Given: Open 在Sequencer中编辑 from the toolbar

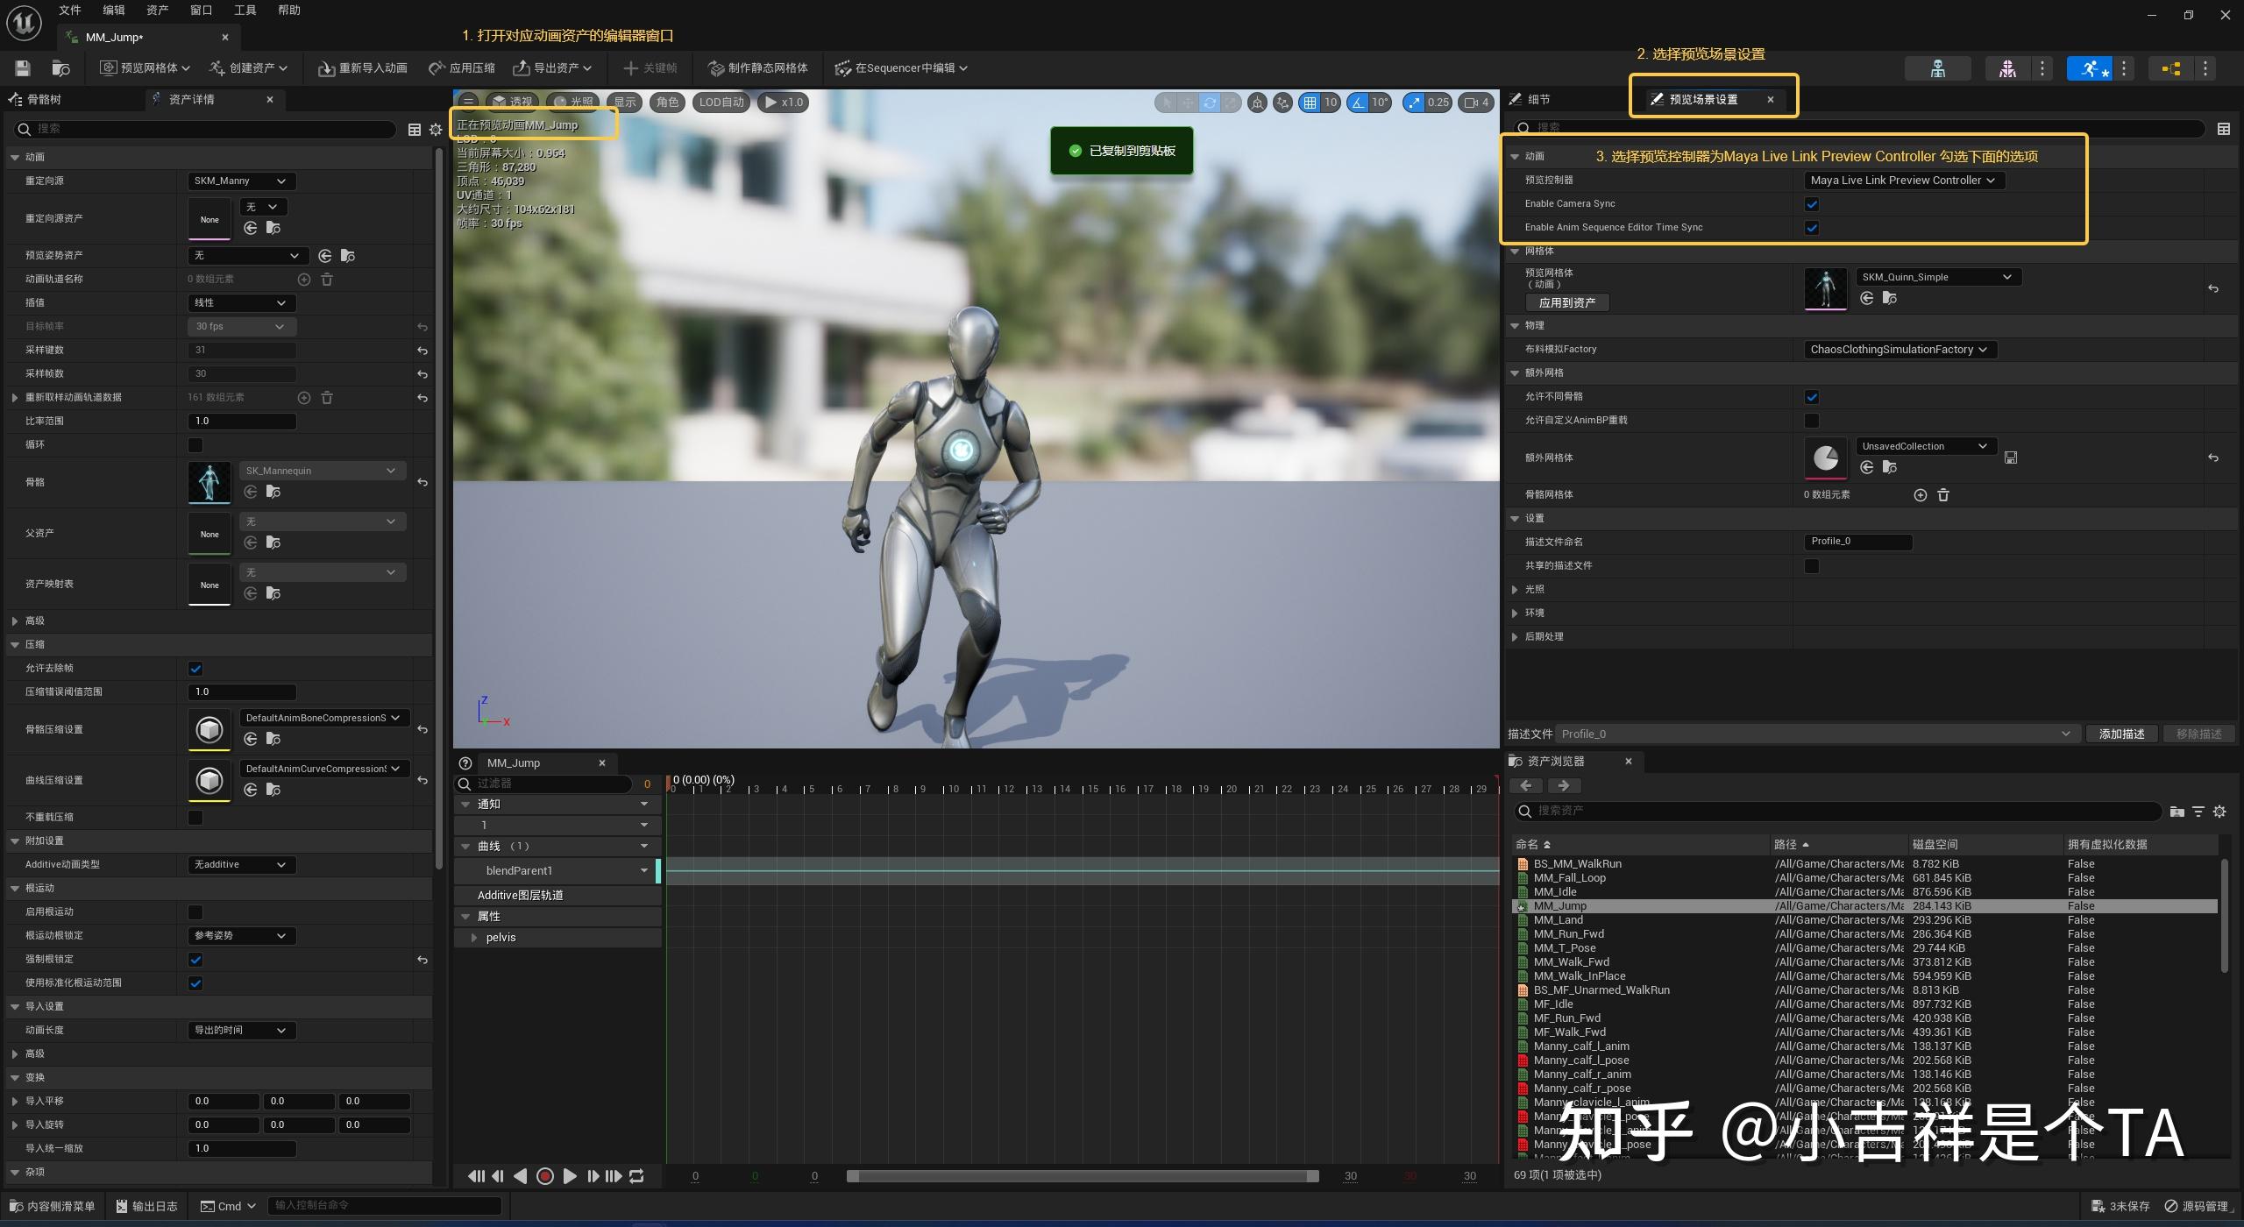Looking at the screenshot, I should (x=900, y=67).
